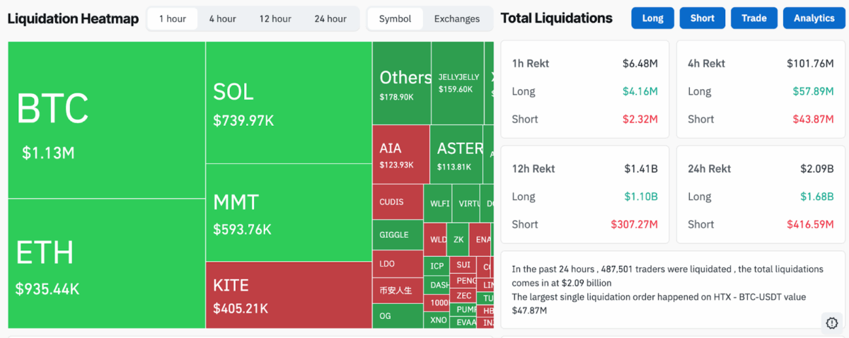Select the BTC heatmap tile

click(x=106, y=120)
